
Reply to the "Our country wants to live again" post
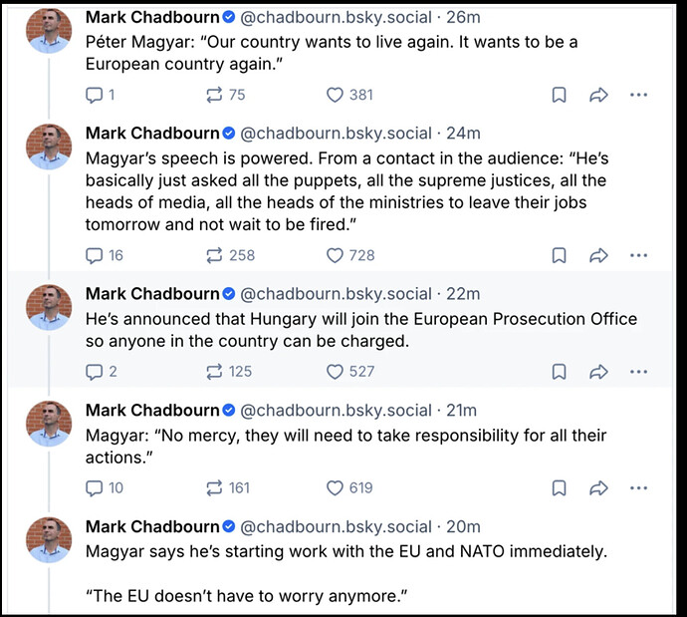(96, 95)
